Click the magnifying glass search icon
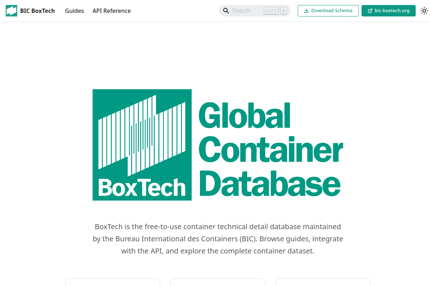Screen dimensions: 430x286 coord(226,11)
